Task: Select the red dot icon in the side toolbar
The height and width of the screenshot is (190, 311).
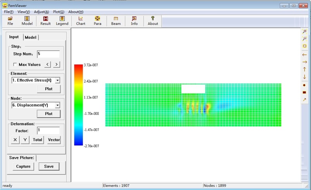Action: coord(304,85)
